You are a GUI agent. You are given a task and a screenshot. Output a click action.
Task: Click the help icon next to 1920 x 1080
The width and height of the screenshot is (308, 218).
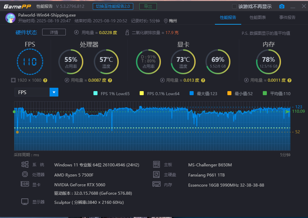click(45, 80)
